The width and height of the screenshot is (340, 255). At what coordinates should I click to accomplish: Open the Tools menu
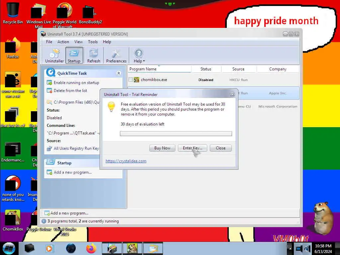93,42
